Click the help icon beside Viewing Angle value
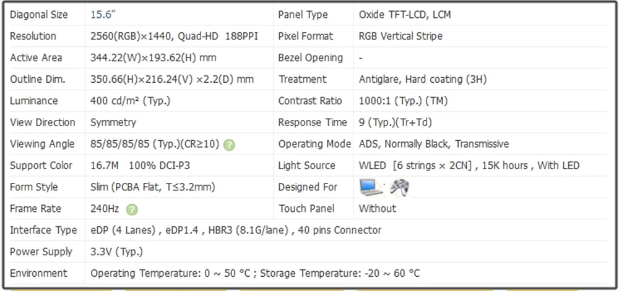Viewport: 619px width, 291px height. pyautogui.click(x=229, y=145)
